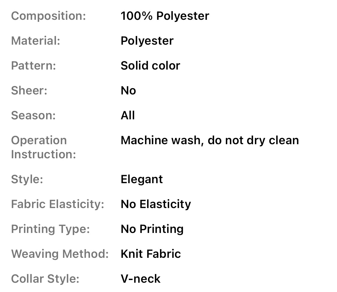Click the "Pattern:" label
The width and height of the screenshot is (337, 292).
coord(33,66)
